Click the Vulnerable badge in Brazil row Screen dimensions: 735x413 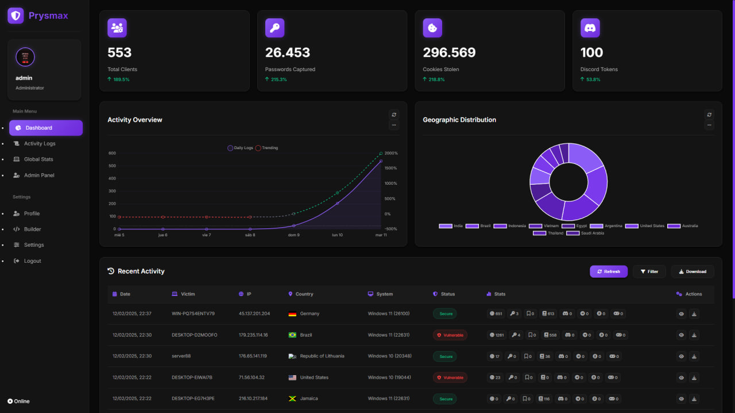coord(450,335)
